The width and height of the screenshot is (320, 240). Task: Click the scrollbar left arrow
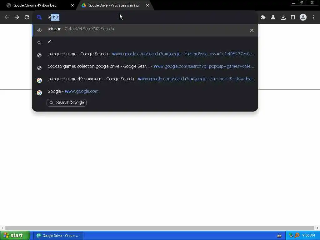(2, 228)
